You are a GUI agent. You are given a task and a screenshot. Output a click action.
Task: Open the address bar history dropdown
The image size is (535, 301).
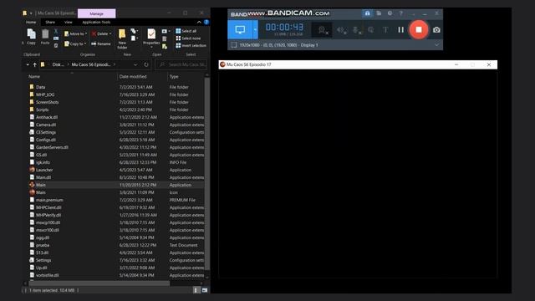point(135,64)
